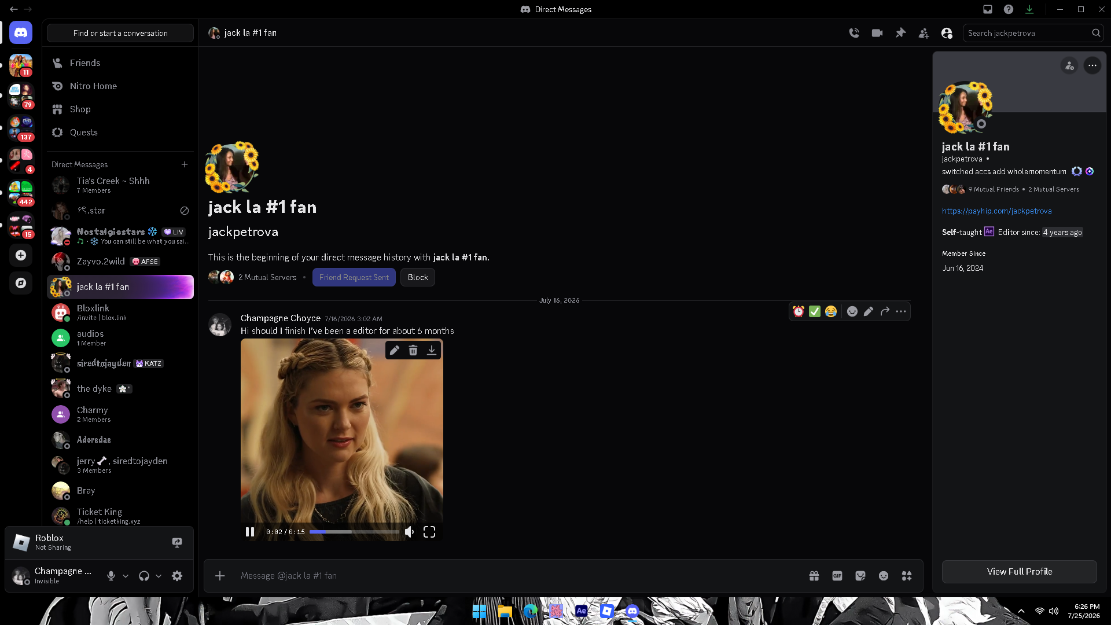Open Quests page
Viewport: 1111px width, 625px height.
(x=120, y=133)
